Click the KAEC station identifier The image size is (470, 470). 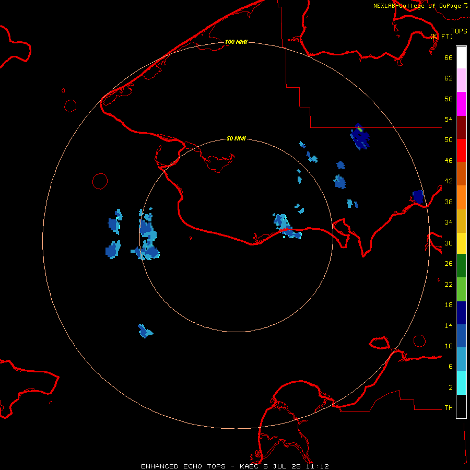(x=250, y=466)
